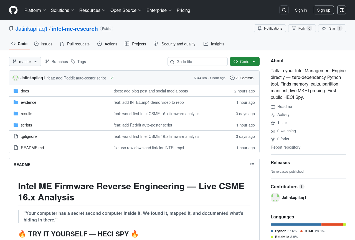The width and height of the screenshot is (355, 240).
Task: Switch to the Code tab
Action: [19, 44]
